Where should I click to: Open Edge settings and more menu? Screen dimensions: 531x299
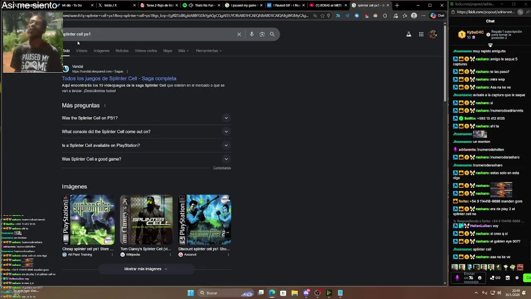tap(423, 16)
